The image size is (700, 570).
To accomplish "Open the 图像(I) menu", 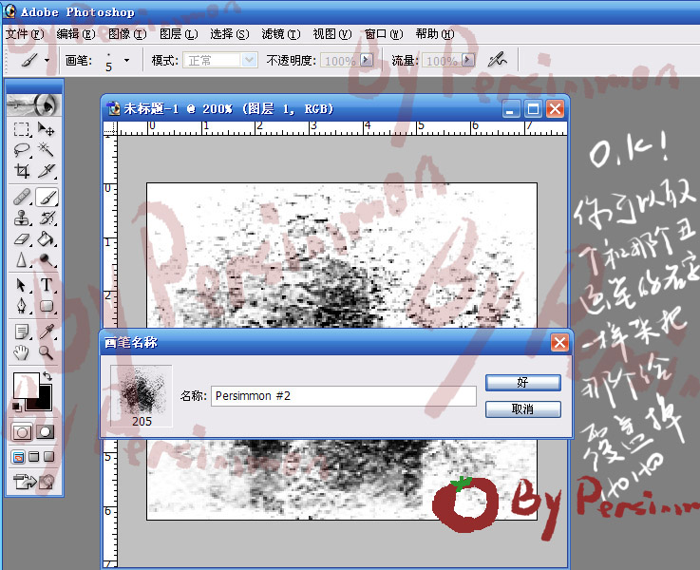I will point(127,34).
